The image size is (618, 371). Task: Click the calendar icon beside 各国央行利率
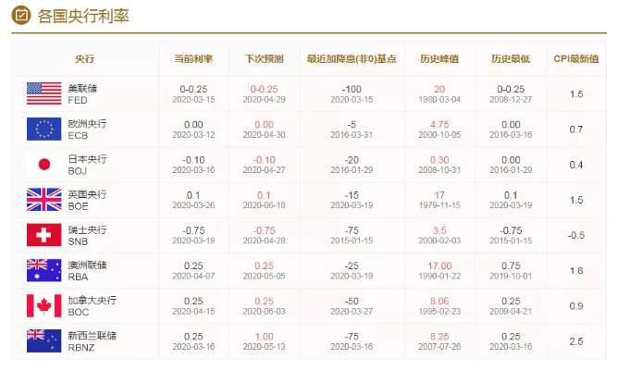coord(21,16)
